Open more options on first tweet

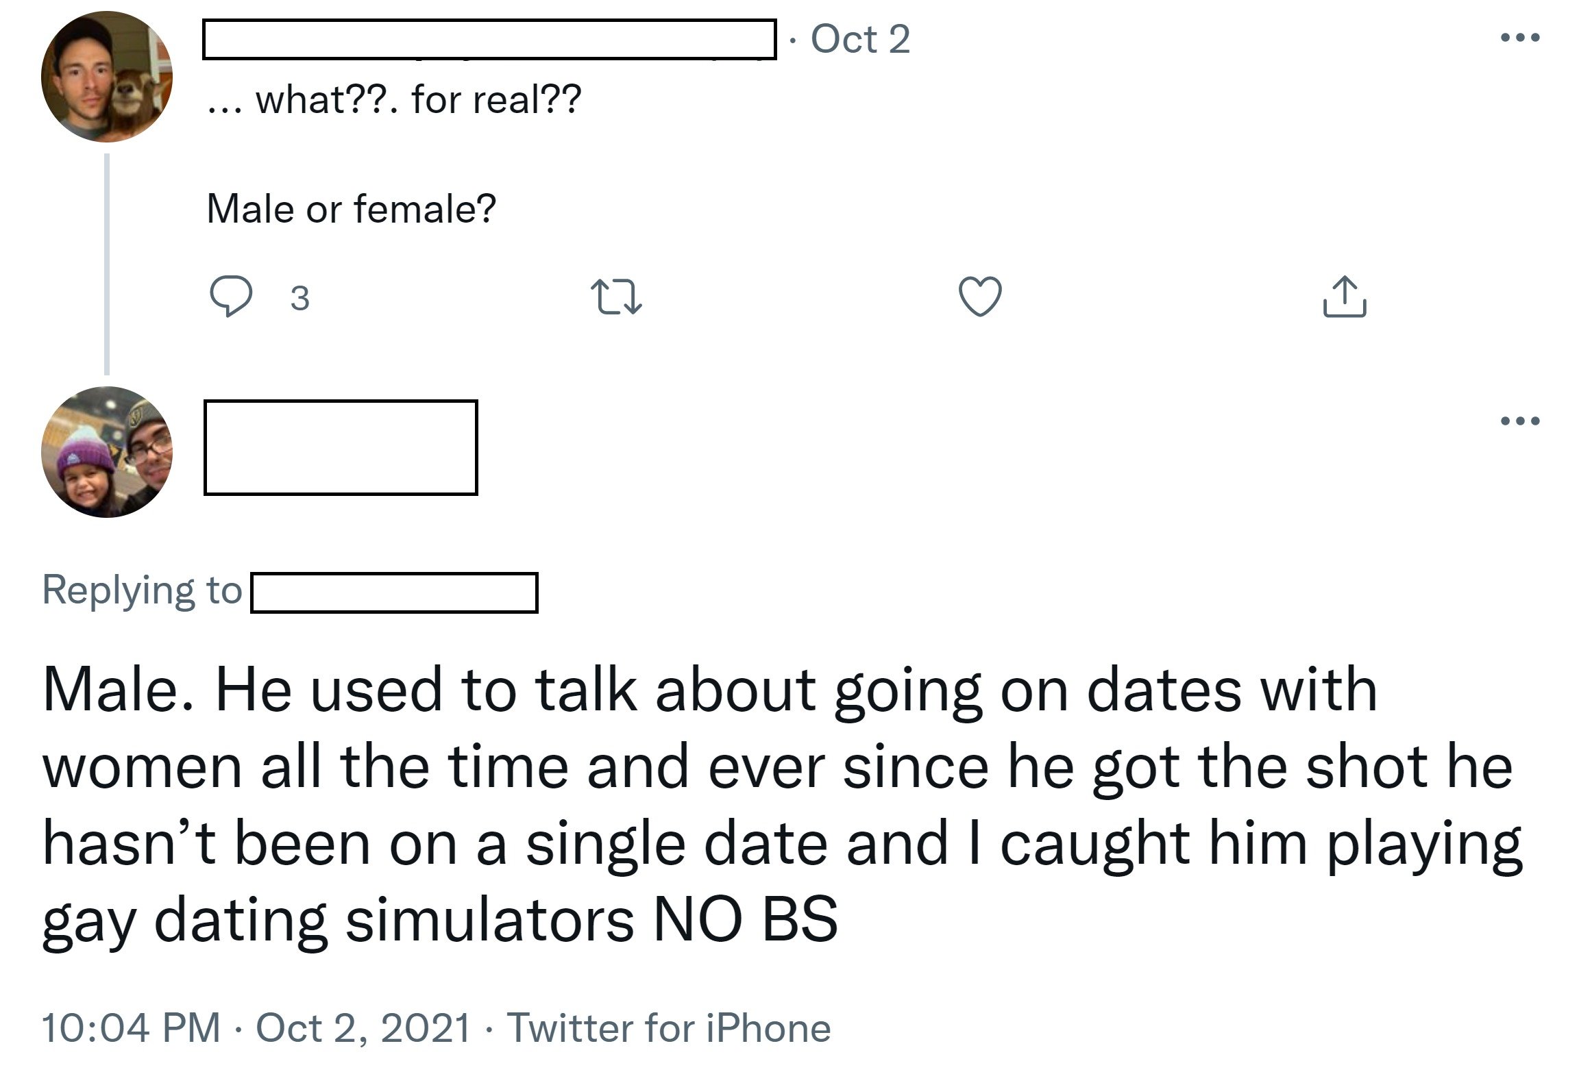[1521, 38]
